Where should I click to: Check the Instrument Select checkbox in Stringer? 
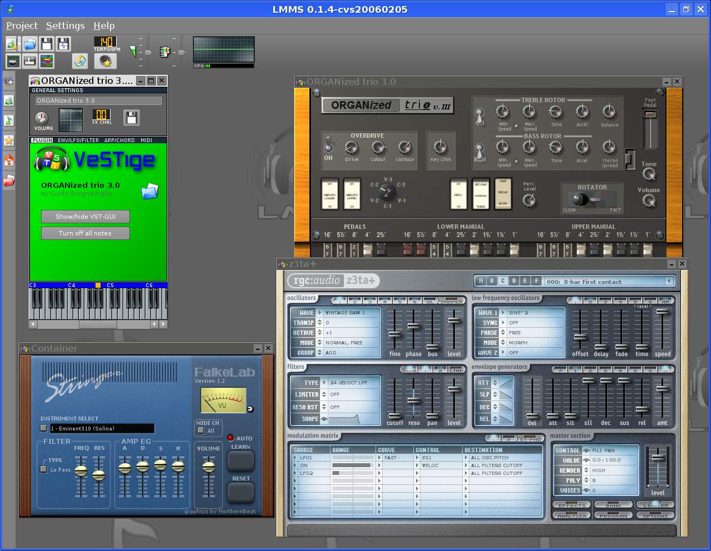pyautogui.click(x=44, y=428)
